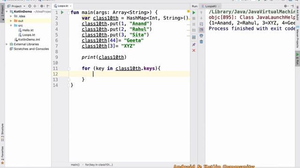Click fold end marker at line 13
This screenshot has height=168, width=300.
coord(69,80)
